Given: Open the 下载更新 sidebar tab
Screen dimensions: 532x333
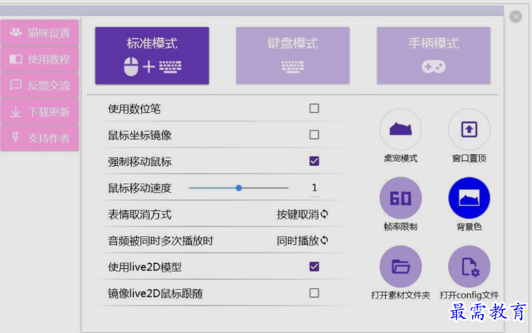Looking at the screenshot, I should 40,112.
